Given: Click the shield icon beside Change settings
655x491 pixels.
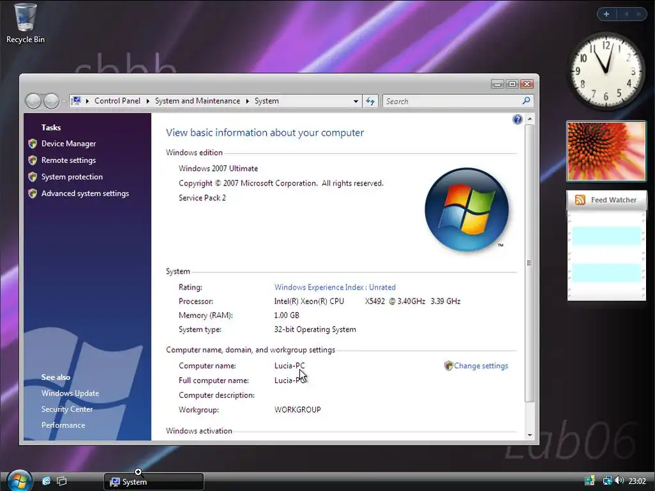Looking at the screenshot, I should (448, 366).
